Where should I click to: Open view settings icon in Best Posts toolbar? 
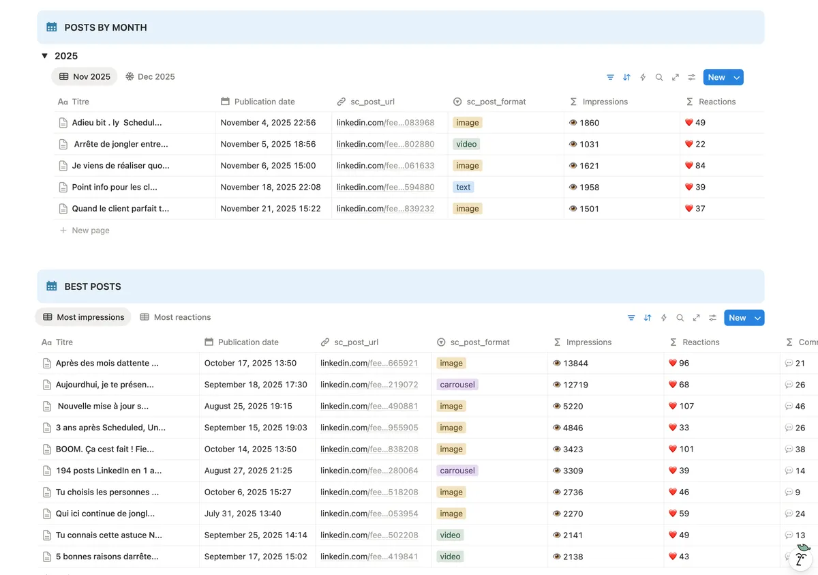click(712, 318)
